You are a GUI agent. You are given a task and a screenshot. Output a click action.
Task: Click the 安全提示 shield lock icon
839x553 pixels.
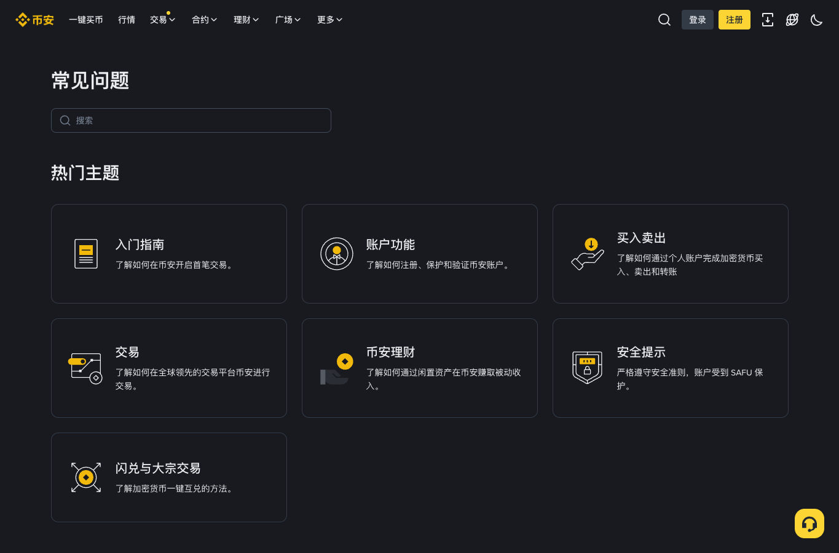pyautogui.click(x=588, y=368)
